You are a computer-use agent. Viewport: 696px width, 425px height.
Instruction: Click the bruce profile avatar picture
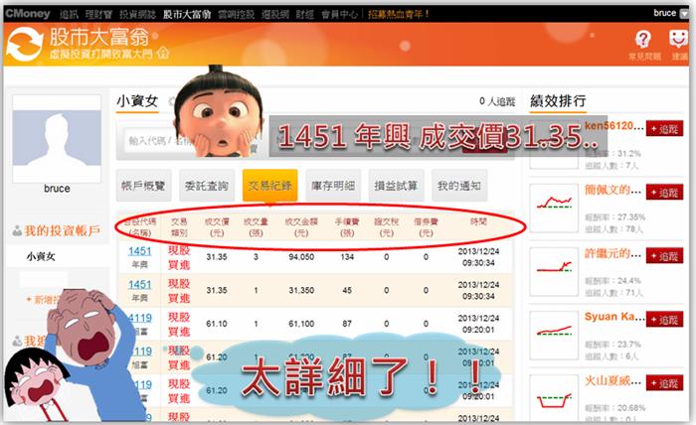coord(57,138)
